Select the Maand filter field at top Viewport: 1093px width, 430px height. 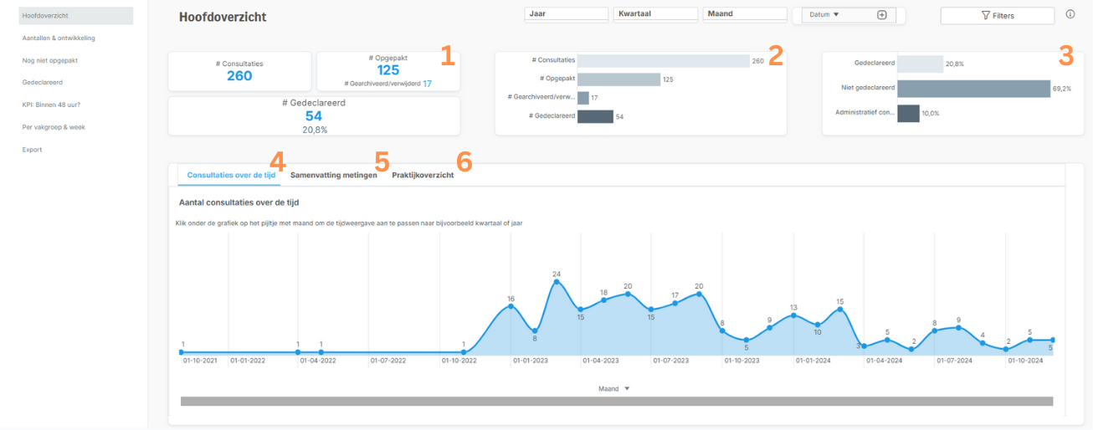[745, 14]
